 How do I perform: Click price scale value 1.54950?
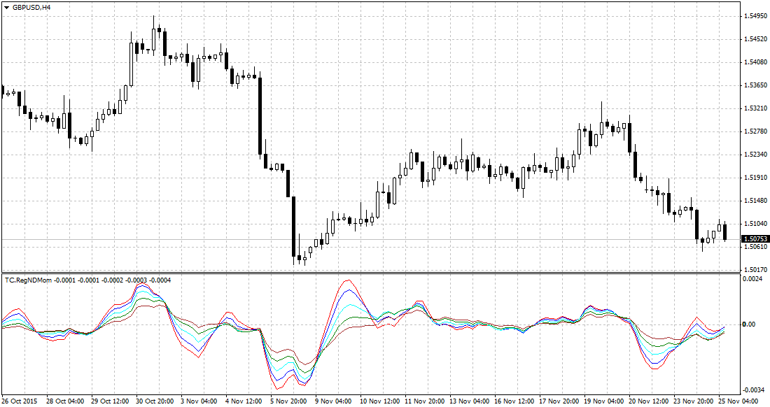click(x=755, y=16)
